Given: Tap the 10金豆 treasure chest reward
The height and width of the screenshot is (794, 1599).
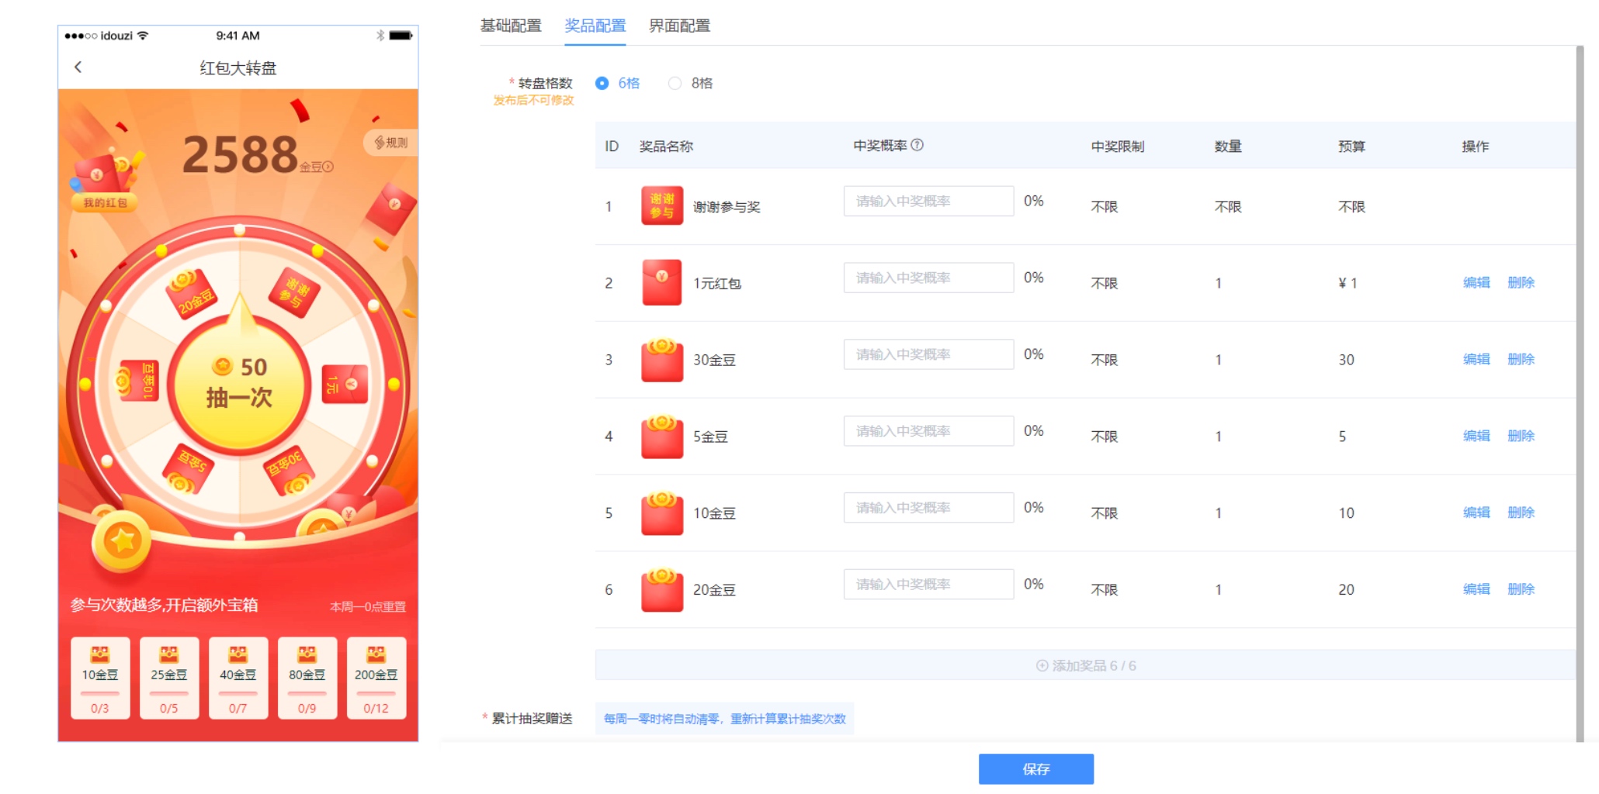Looking at the screenshot, I should pos(100,678).
